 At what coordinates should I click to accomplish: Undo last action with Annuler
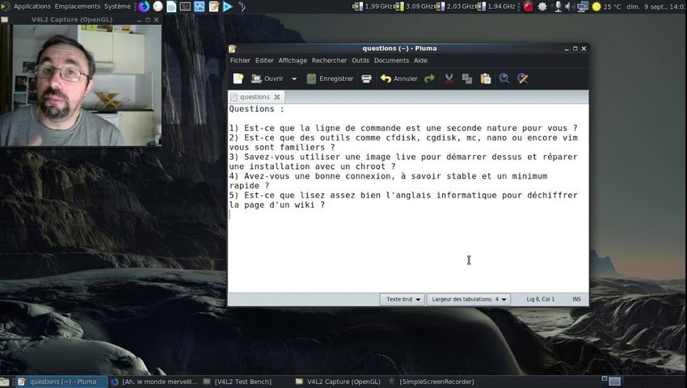(398, 78)
